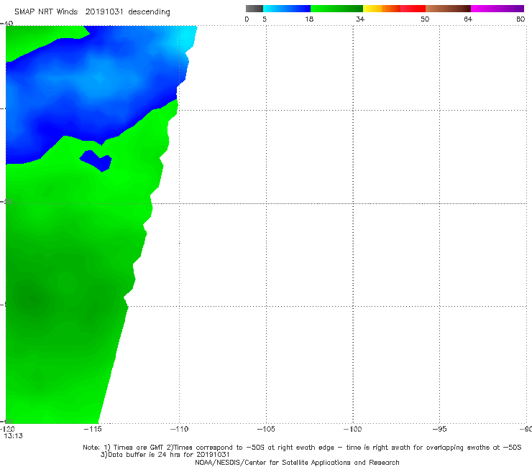This screenshot has height=467, width=532.
Task: Click the longitude label '-115'
Action: 92,430
